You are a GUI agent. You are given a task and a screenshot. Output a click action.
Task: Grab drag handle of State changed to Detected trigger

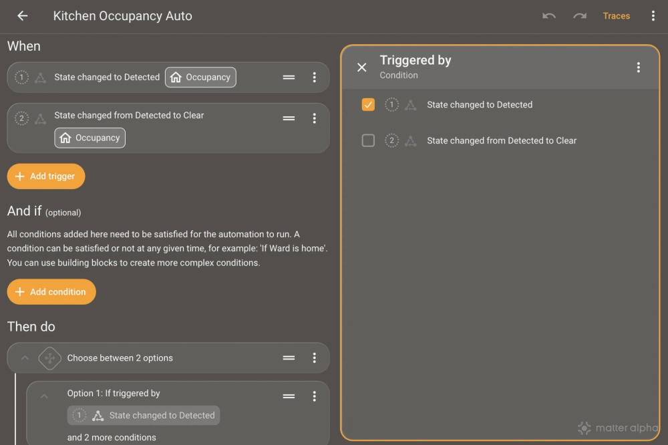(289, 77)
